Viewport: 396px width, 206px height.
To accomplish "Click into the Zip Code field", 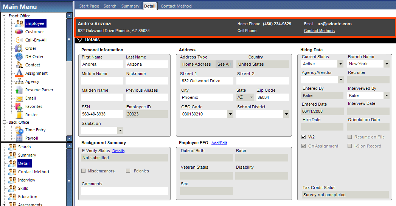I will pos(273,97).
